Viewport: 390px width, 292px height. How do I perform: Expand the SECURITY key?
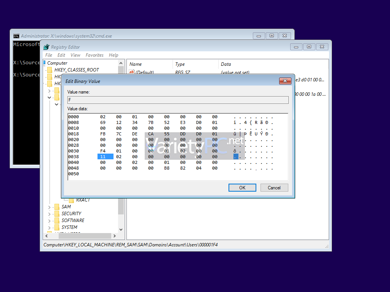point(49,214)
